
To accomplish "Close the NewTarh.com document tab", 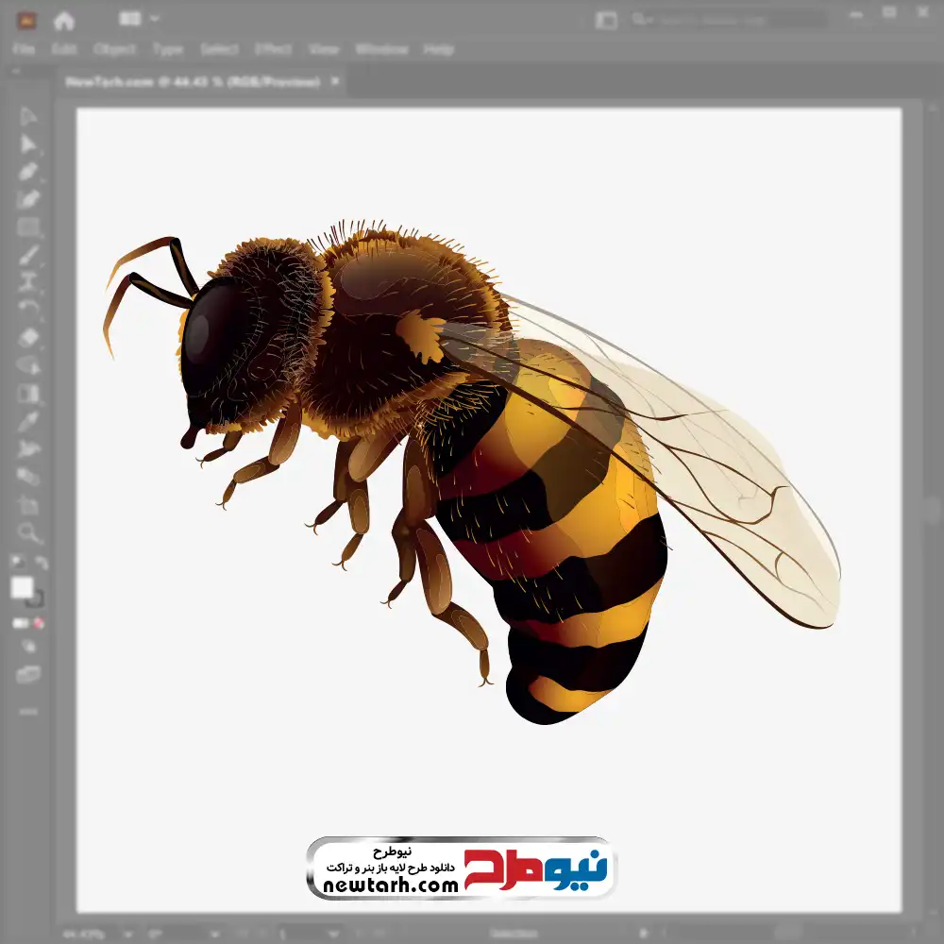I will coord(334,82).
